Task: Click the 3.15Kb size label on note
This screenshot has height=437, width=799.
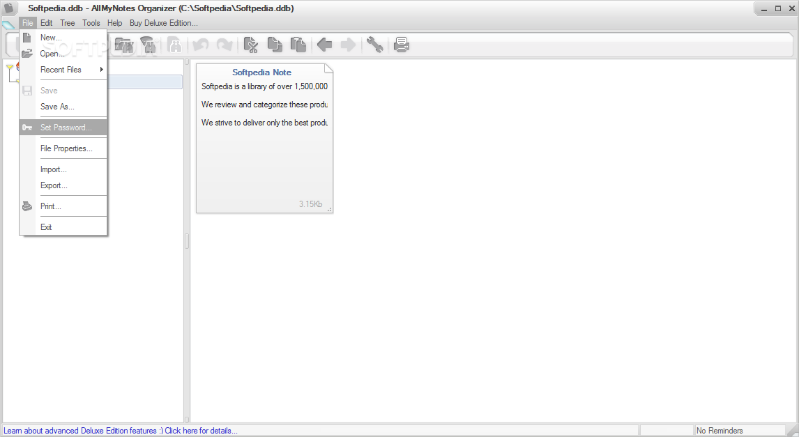Action: coord(310,204)
